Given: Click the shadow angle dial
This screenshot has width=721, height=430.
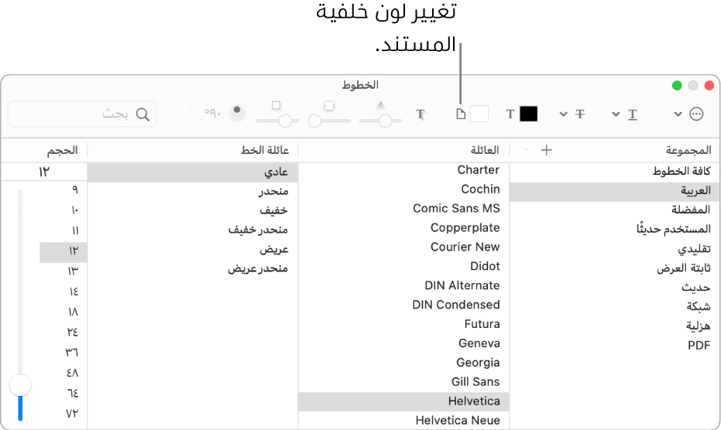Looking at the screenshot, I should click(235, 113).
